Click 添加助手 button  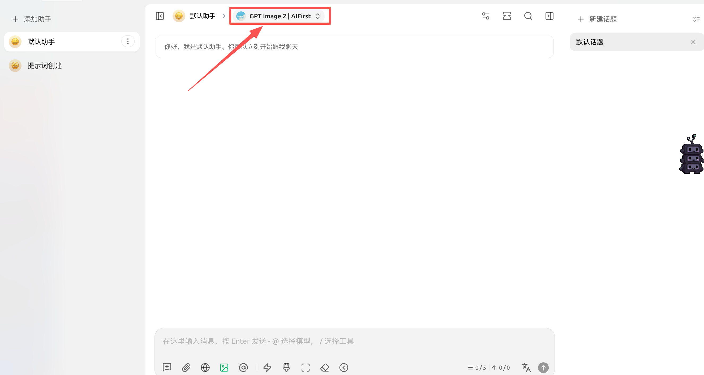tap(32, 19)
